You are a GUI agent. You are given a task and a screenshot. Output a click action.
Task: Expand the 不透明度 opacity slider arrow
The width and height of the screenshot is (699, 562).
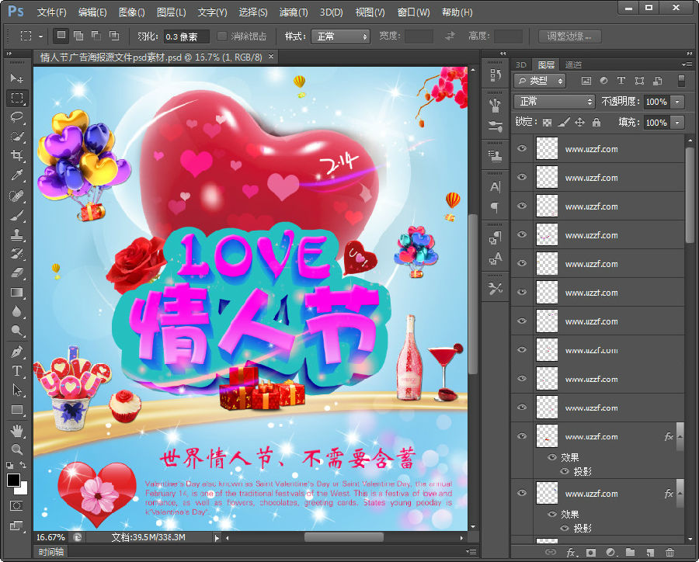point(677,102)
